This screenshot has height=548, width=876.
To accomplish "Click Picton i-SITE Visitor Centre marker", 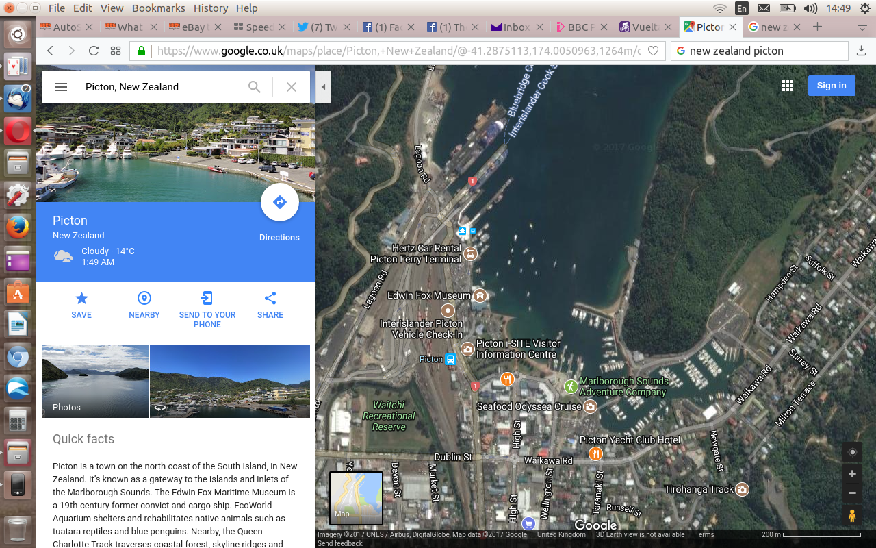I will pyautogui.click(x=467, y=349).
